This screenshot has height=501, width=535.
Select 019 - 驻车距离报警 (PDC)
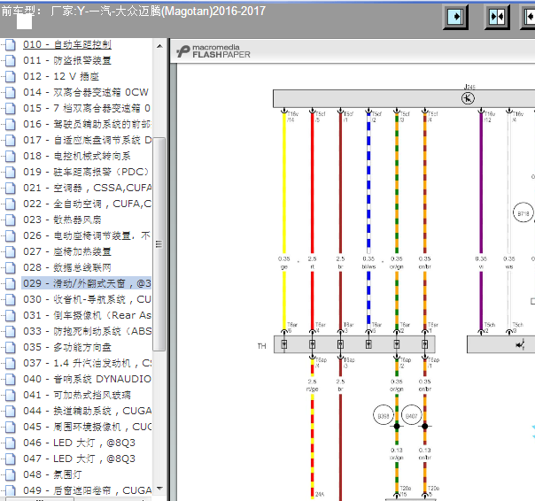coord(86,172)
